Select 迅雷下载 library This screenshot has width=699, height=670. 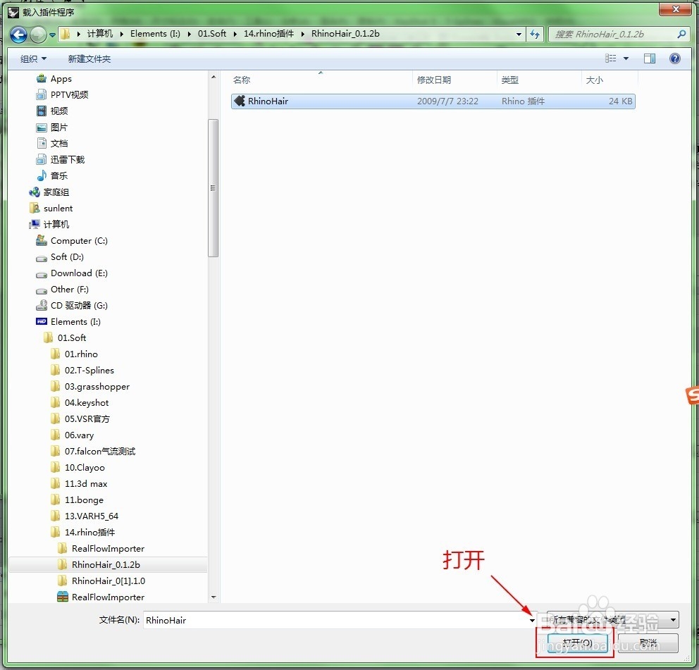pyautogui.click(x=68, y=160)
